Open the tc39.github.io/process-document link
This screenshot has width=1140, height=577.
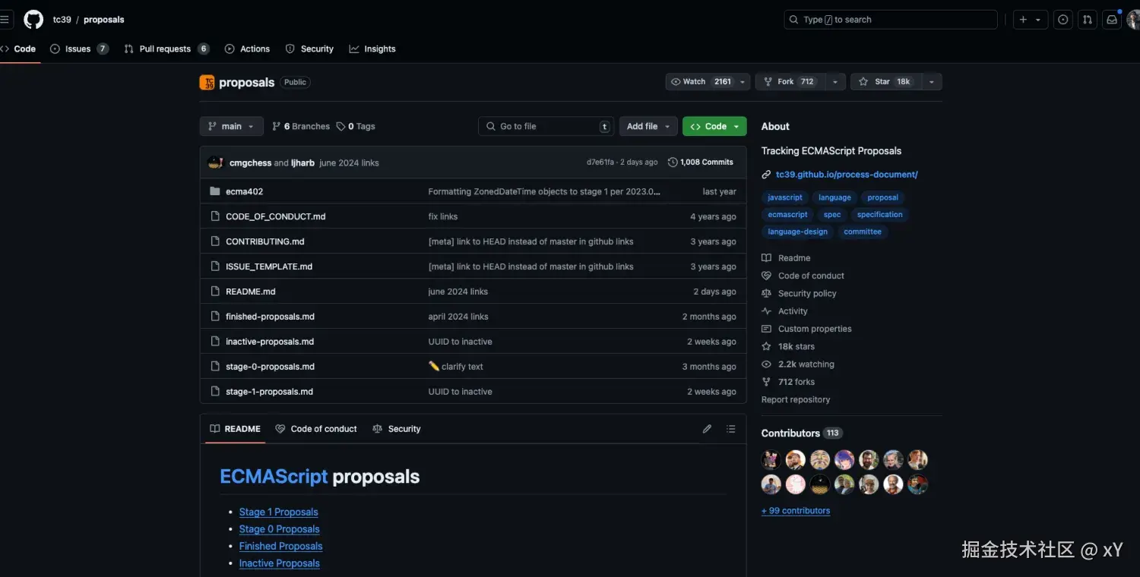(847, 175)
